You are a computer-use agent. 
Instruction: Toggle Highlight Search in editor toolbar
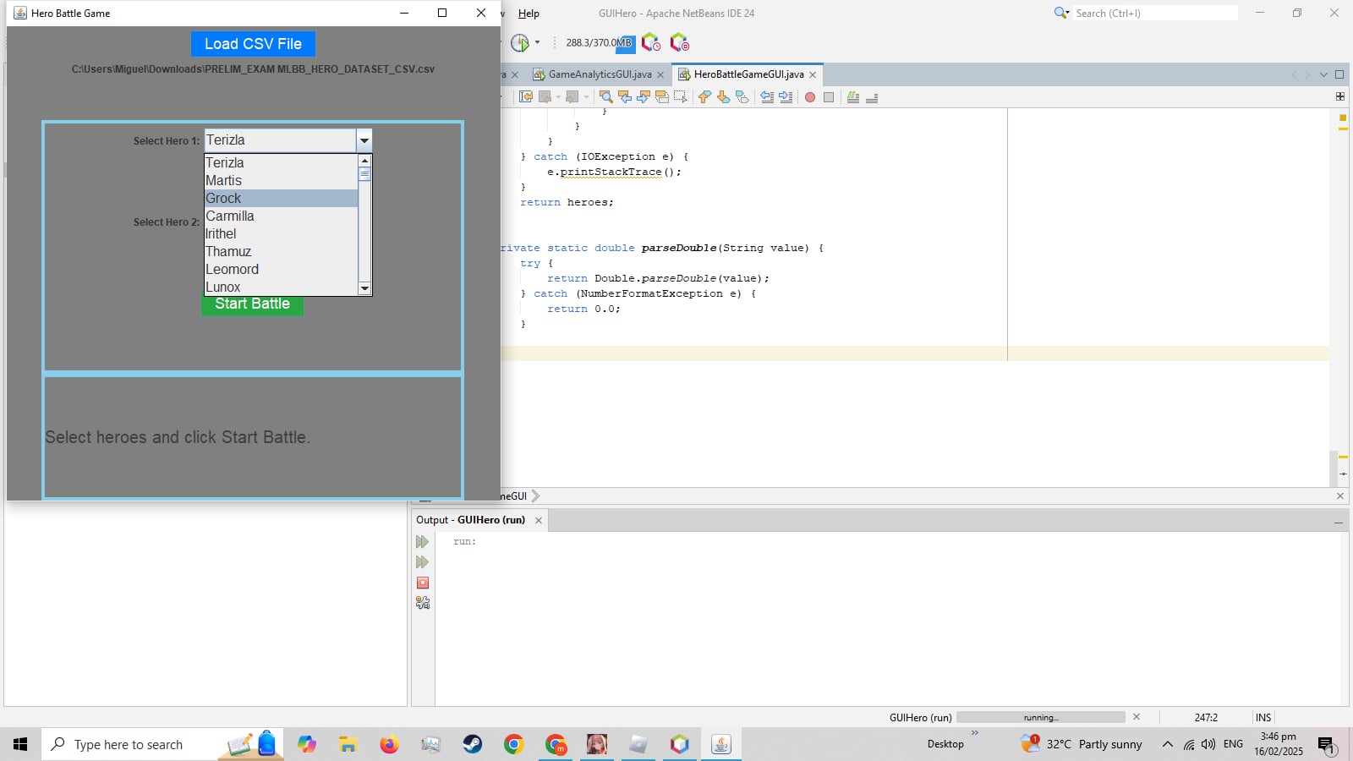(x=662, y=97)
